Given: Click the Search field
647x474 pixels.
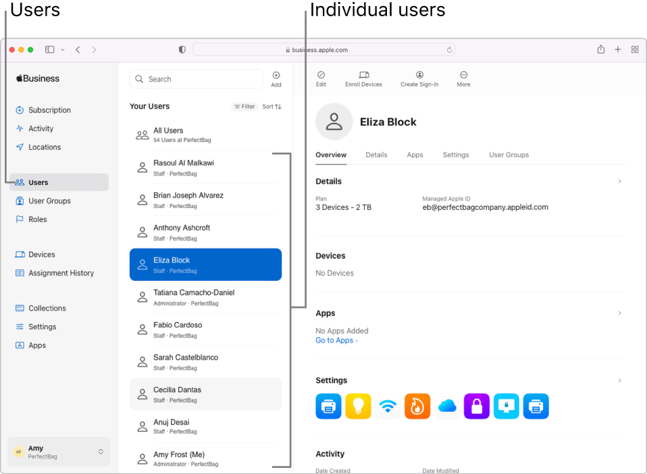Looking at the screenshot, I should pyautogui.click(x=196, y=79).
